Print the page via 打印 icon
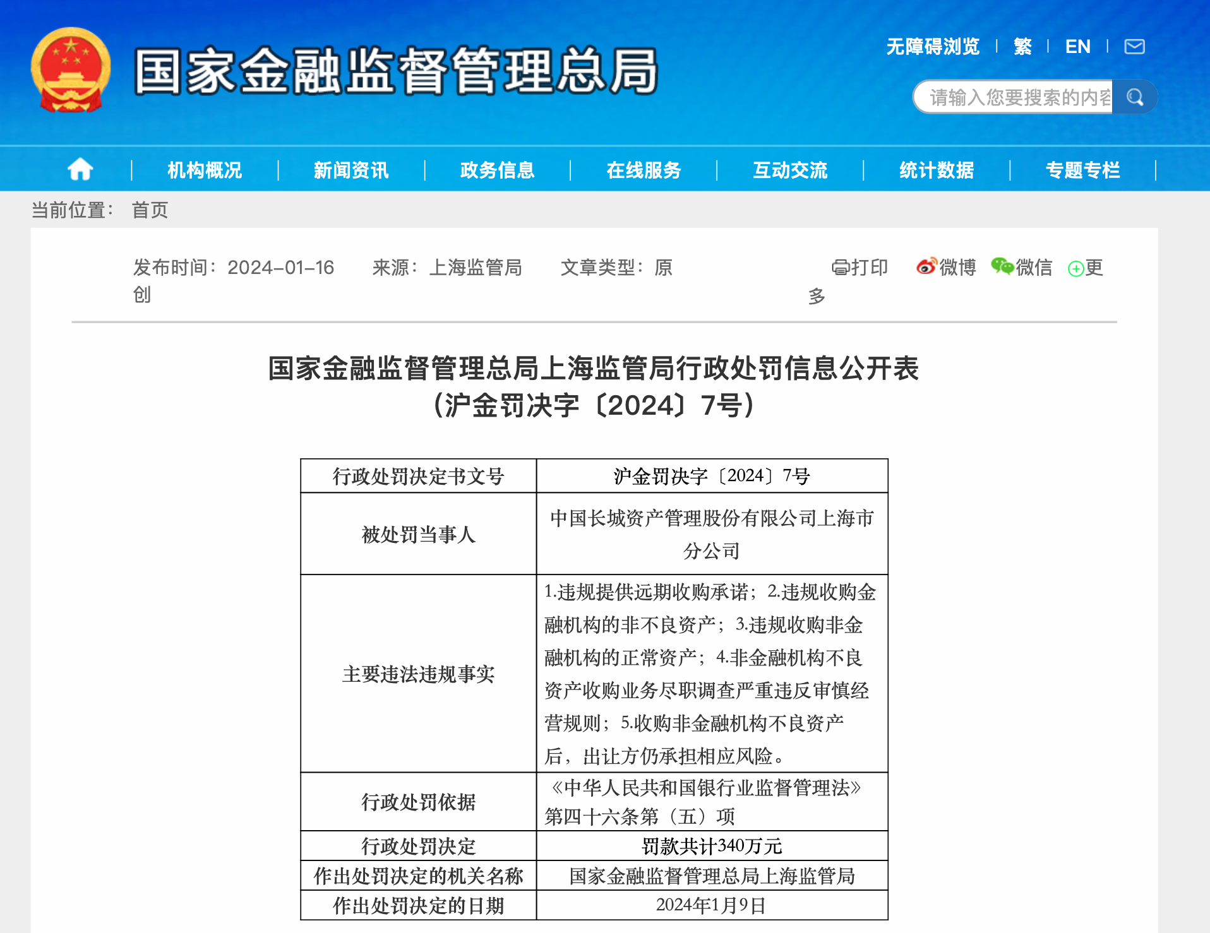The image size is (1210, 933). pos(860,268)
